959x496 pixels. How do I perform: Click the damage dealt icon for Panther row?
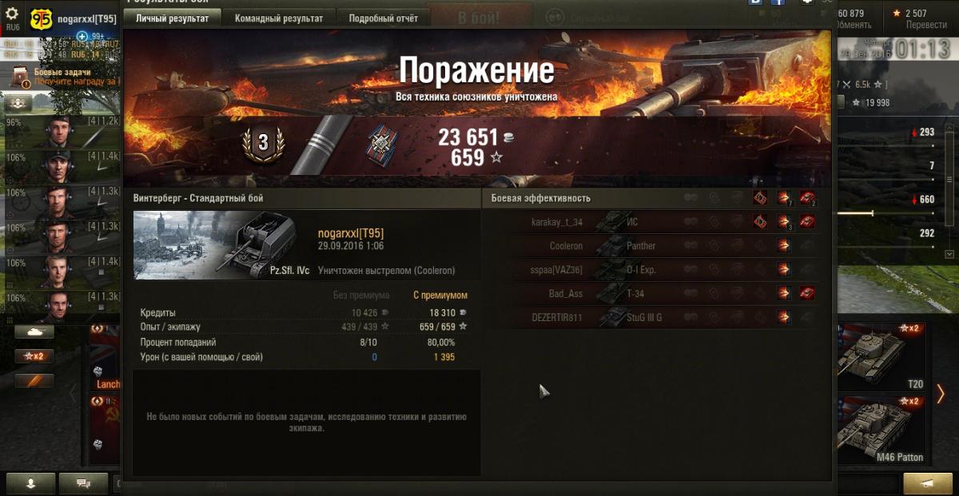784,246
